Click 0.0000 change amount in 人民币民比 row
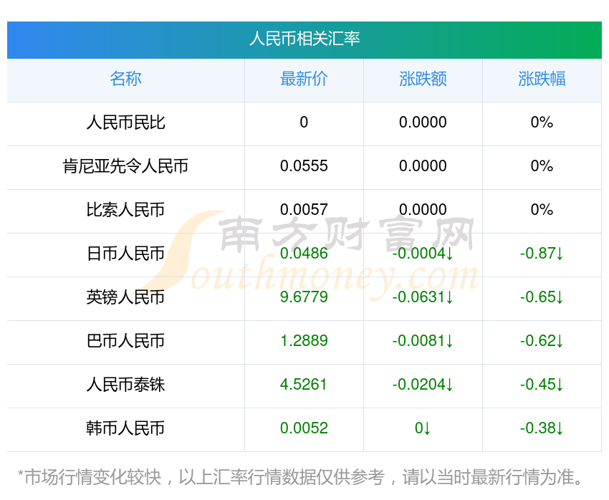Viewport: 609px width, 500px height. [x=423, y=122]
